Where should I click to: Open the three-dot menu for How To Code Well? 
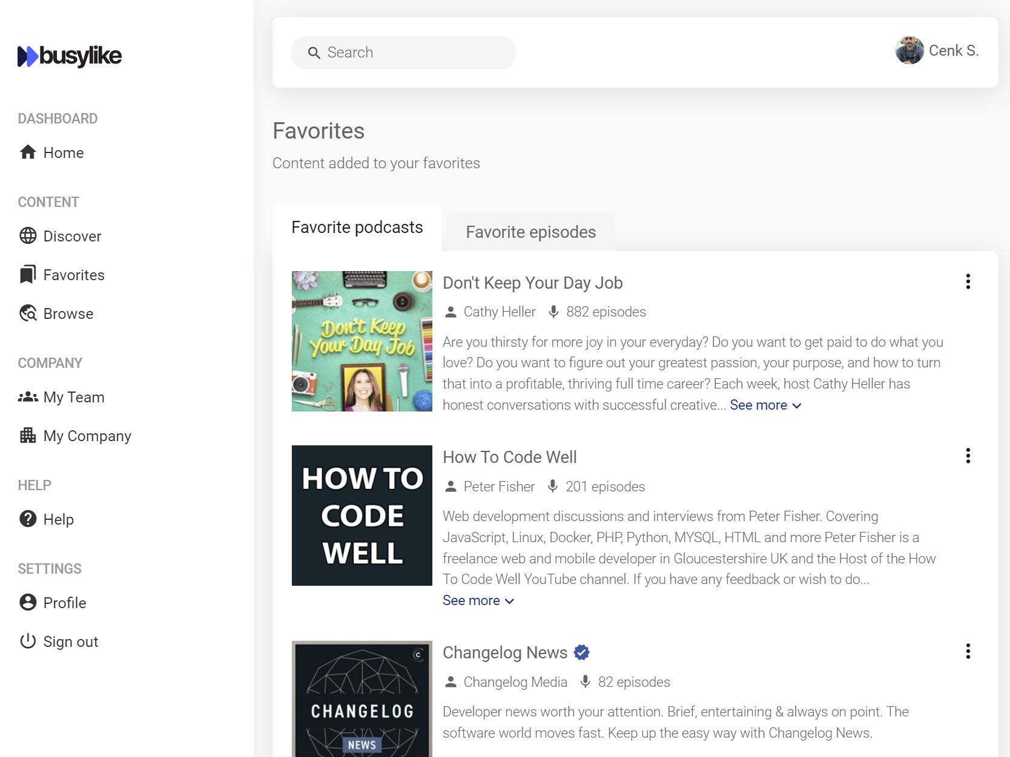point(968,456)
